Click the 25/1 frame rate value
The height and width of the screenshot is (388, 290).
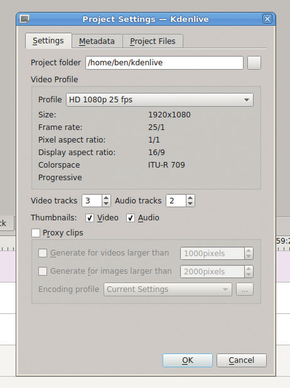click(x=156, y=127)
